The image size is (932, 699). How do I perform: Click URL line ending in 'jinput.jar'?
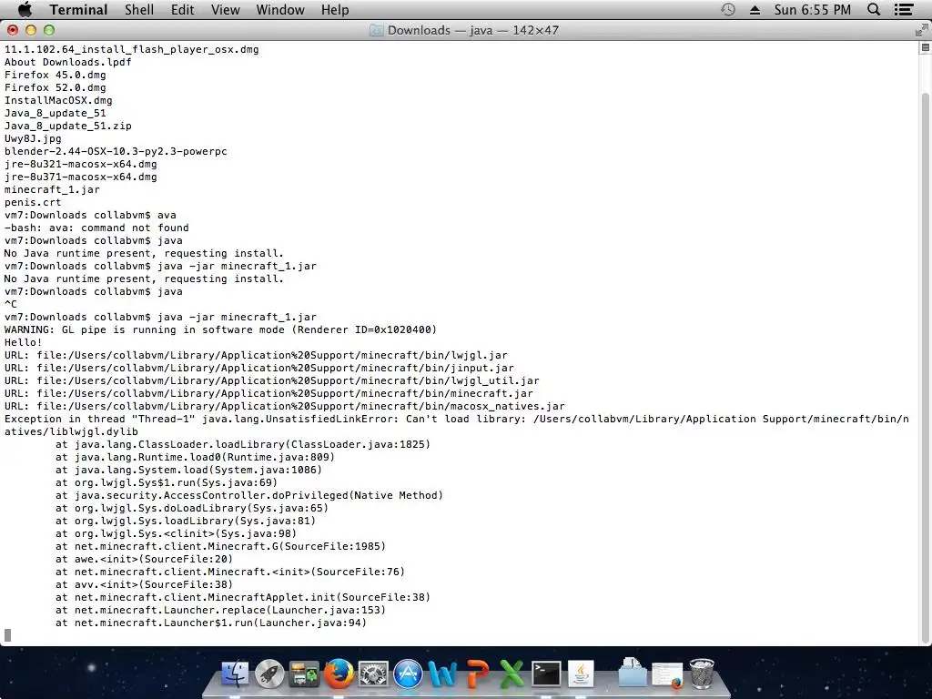pos(259,368)
